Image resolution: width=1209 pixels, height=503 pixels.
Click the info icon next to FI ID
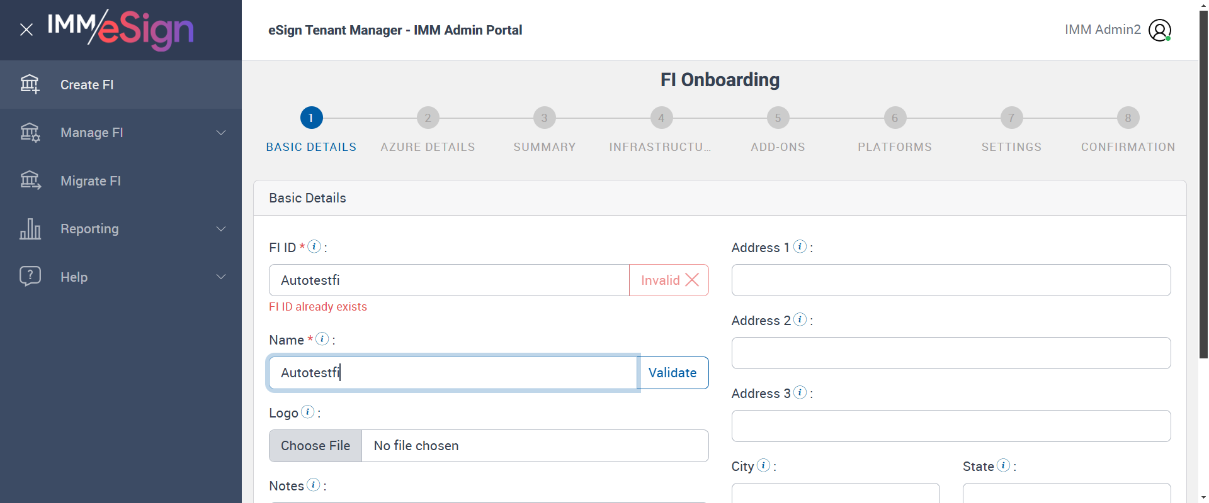[x=314, y=246]
